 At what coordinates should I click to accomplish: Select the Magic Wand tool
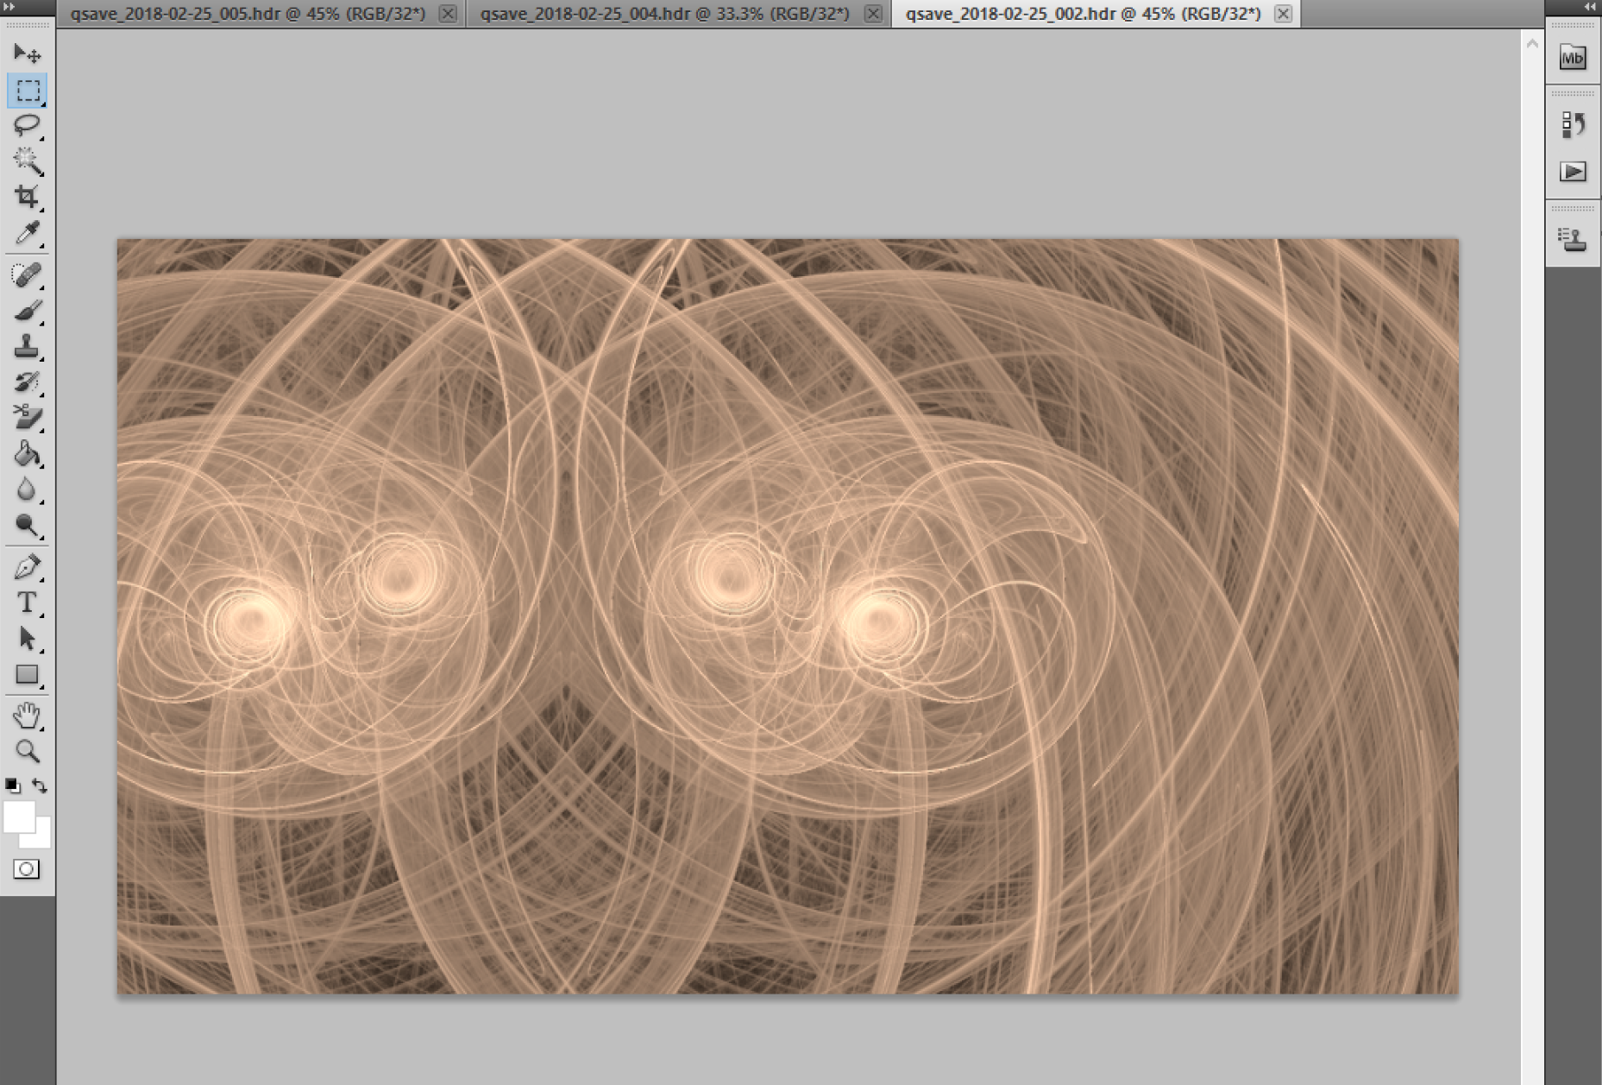click(27, 161)
